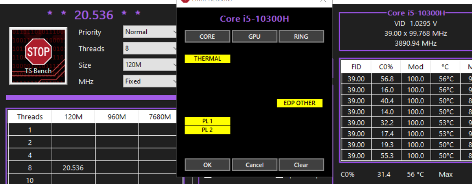
Task: Click the GPU button in Limit Reasons
Action: click(254, 36)
